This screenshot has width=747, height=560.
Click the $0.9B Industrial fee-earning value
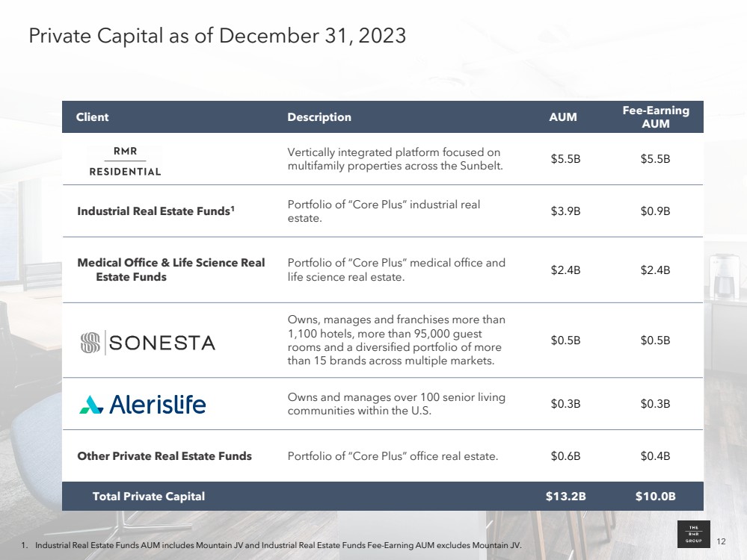tap(655, 211)
